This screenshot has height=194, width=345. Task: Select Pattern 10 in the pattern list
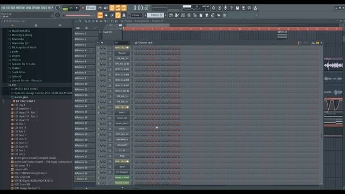pos(85,84)
